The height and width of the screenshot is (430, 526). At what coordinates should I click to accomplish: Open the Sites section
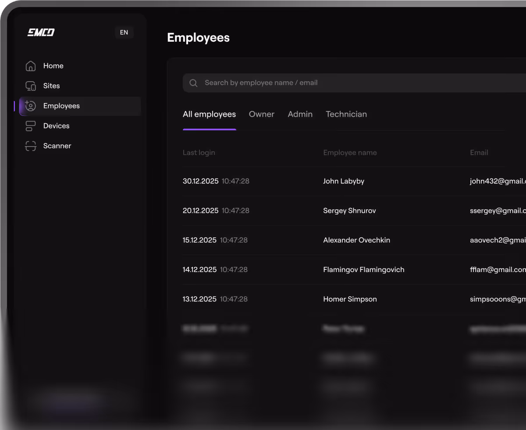point(51,86)
